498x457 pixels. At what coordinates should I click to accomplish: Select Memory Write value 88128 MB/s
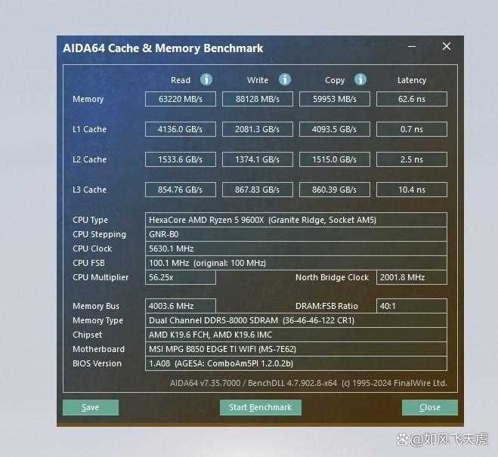click(258, 99)
